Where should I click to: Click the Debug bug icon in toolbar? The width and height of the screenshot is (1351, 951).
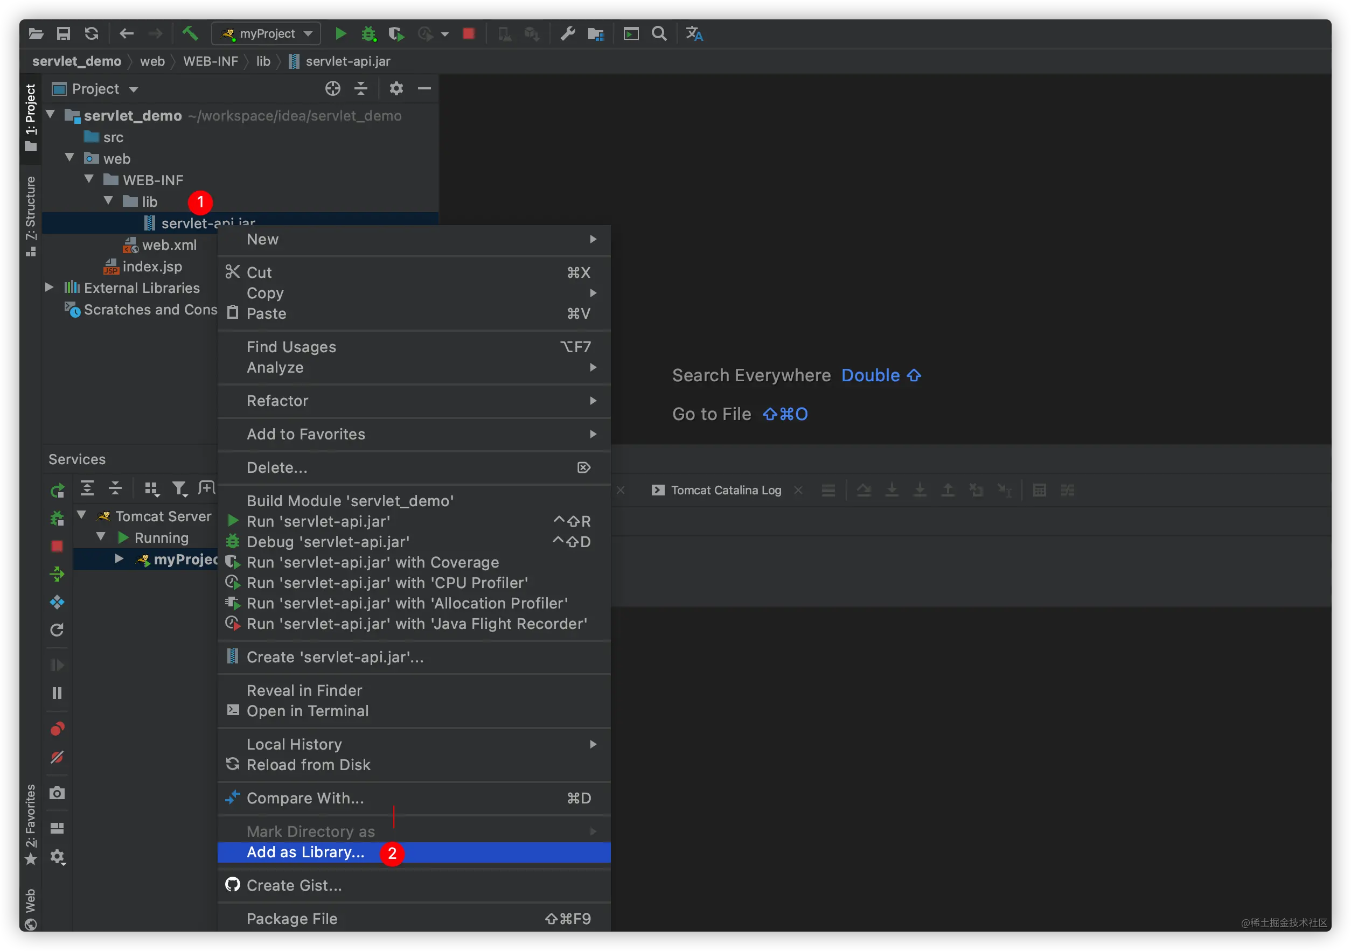click(368, 33)
